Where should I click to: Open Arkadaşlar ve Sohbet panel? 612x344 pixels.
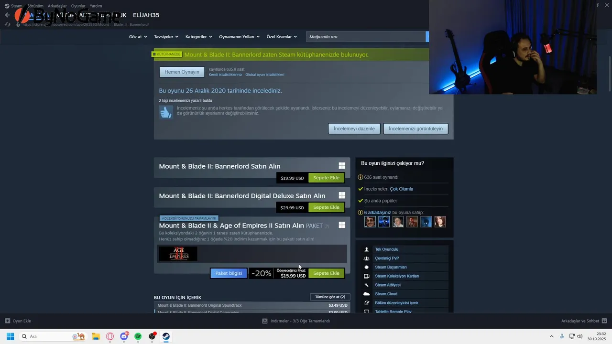coord(584,321)
